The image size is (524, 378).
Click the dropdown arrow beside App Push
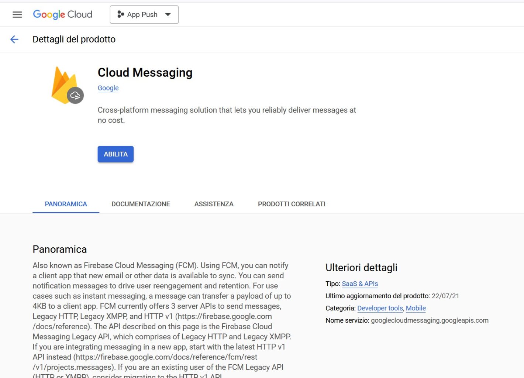[168, 14]
